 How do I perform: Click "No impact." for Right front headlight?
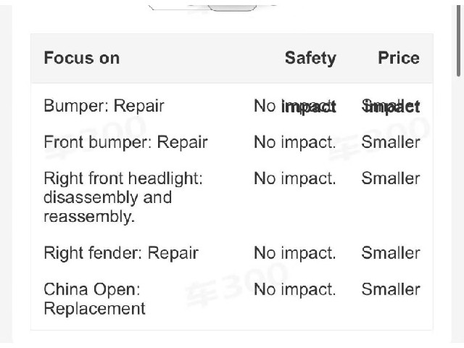coord(295,179)
